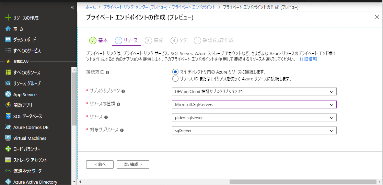This screenshot has width=383, height=185.
Task: Click the Virtual Machines monitor icon
Action: pos(8,138)
